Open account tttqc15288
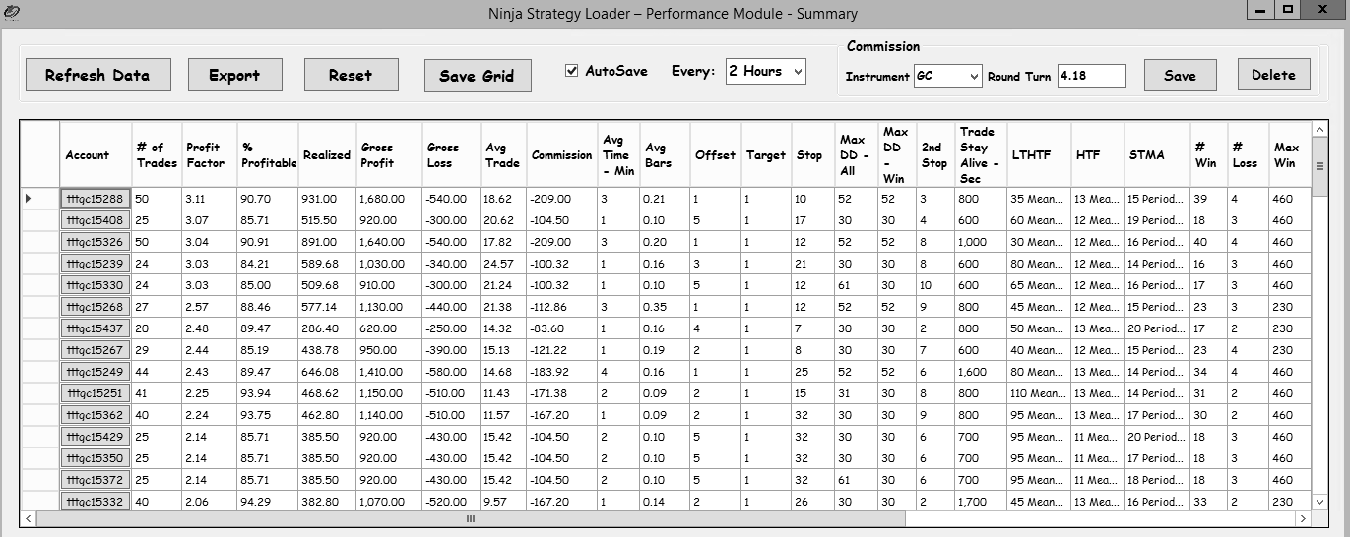Viewport: 1350px width, 537px height. click(95, 199)
